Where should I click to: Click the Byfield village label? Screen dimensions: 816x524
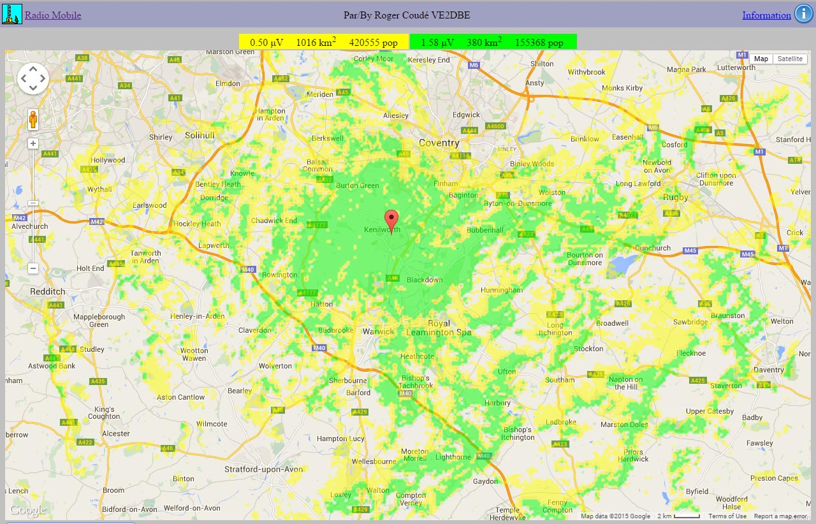[x=697, y=491]
